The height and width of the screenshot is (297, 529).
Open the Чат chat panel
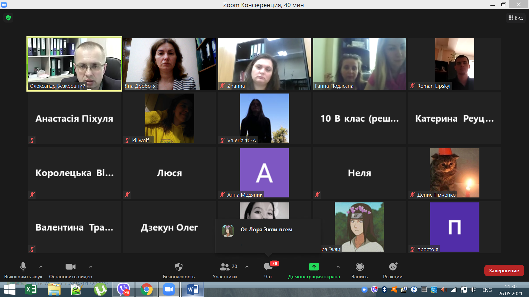coord(268,270)
